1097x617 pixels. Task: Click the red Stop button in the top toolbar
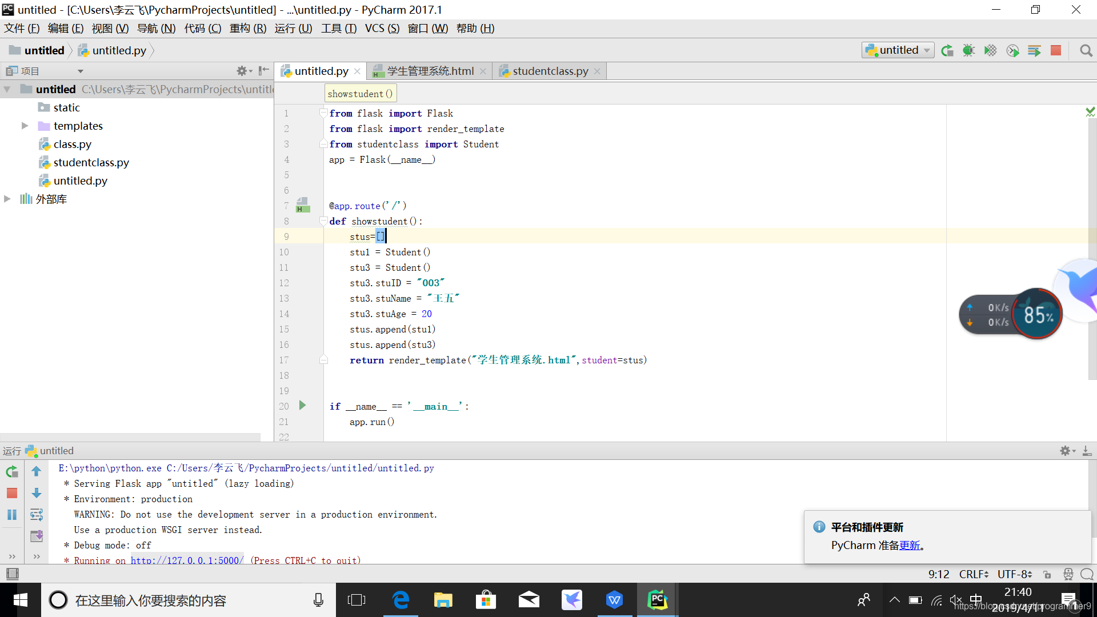[x=1056, y=50]
